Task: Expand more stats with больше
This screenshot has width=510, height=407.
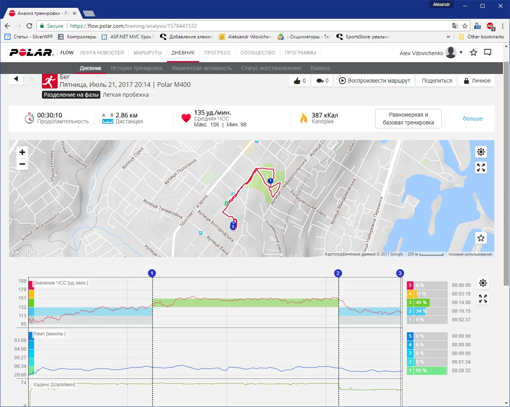Action: click(472, 119)
